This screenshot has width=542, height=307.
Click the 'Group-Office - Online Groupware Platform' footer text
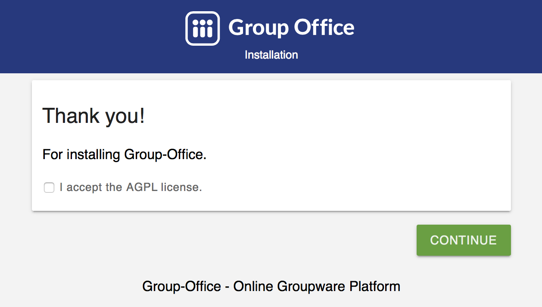[271, 286]
